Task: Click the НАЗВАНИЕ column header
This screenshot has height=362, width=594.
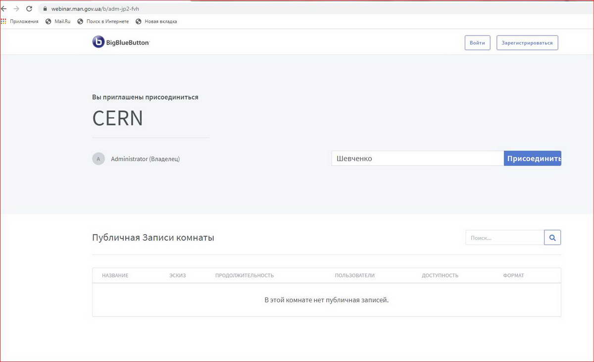Action: 115,276
